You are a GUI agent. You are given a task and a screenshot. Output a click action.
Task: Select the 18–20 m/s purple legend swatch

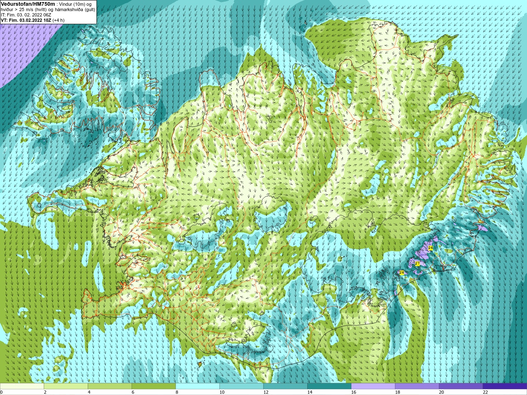pyautogui.click(x=417, y=386)
